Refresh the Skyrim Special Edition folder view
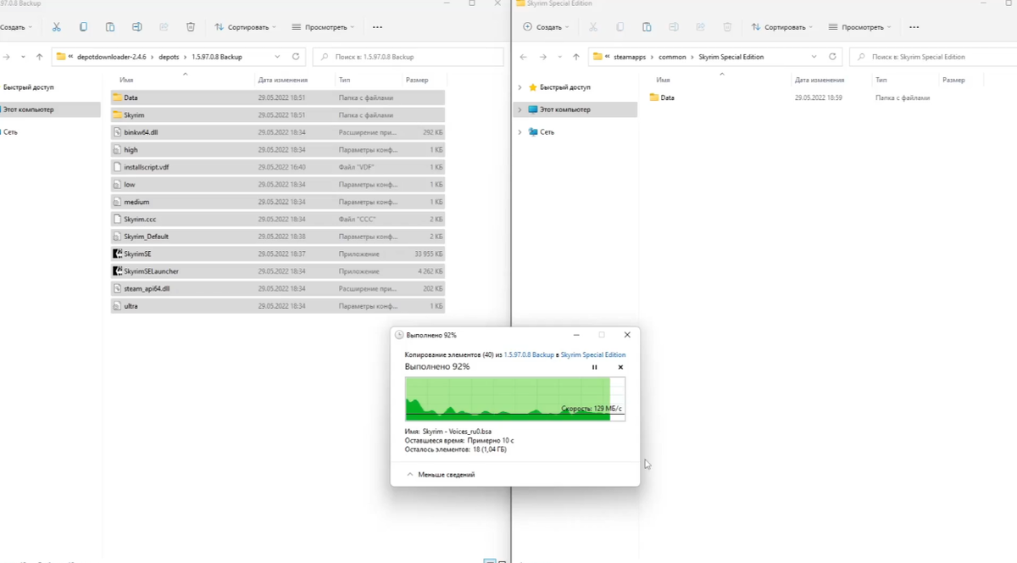 pos(833,57)
